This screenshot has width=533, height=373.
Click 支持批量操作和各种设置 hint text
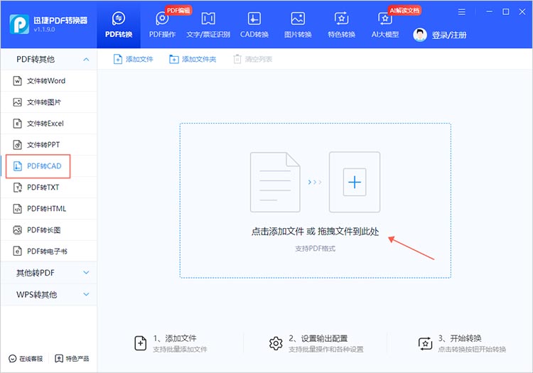[x=326, y=350]
